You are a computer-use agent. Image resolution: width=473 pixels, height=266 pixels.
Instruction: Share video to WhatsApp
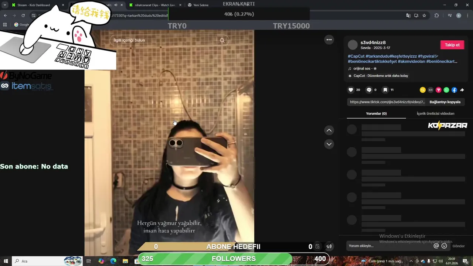446,90
